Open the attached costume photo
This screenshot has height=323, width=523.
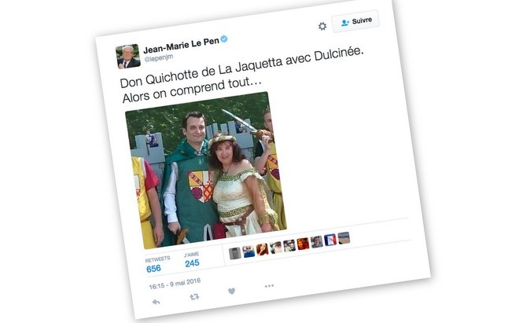click(x=206, y=170)
